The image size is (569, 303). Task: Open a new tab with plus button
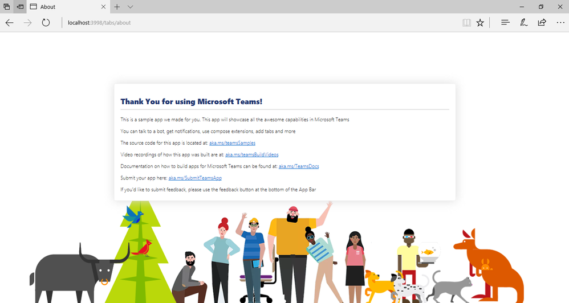(x=117, y=6)
